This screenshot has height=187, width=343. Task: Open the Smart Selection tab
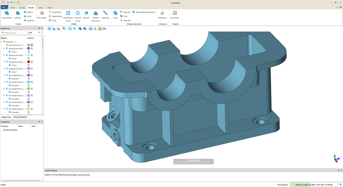[x=20, y=117]
